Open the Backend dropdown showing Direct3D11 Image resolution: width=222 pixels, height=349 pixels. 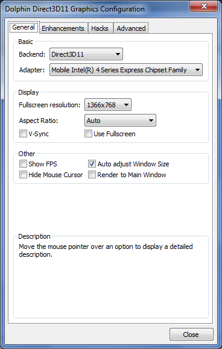click(86, 54)
